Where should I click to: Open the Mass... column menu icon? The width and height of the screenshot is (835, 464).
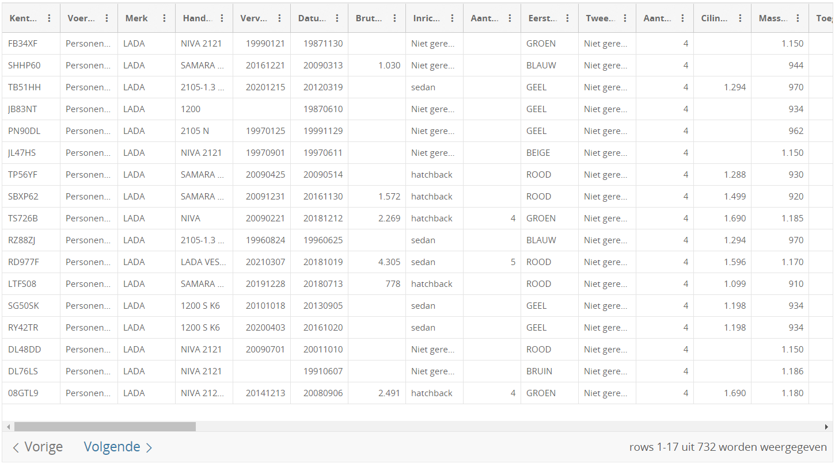(798, 18)
